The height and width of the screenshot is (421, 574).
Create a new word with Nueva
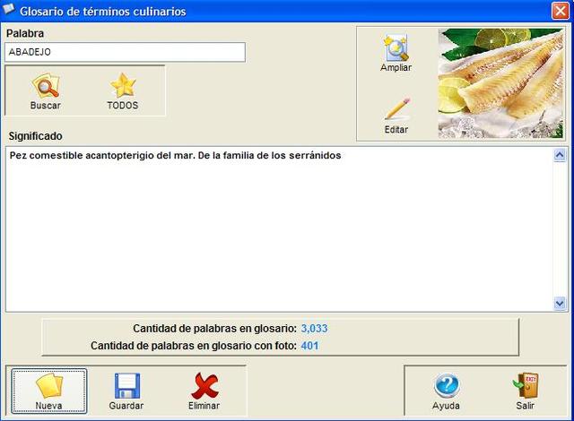pos(49,391)
